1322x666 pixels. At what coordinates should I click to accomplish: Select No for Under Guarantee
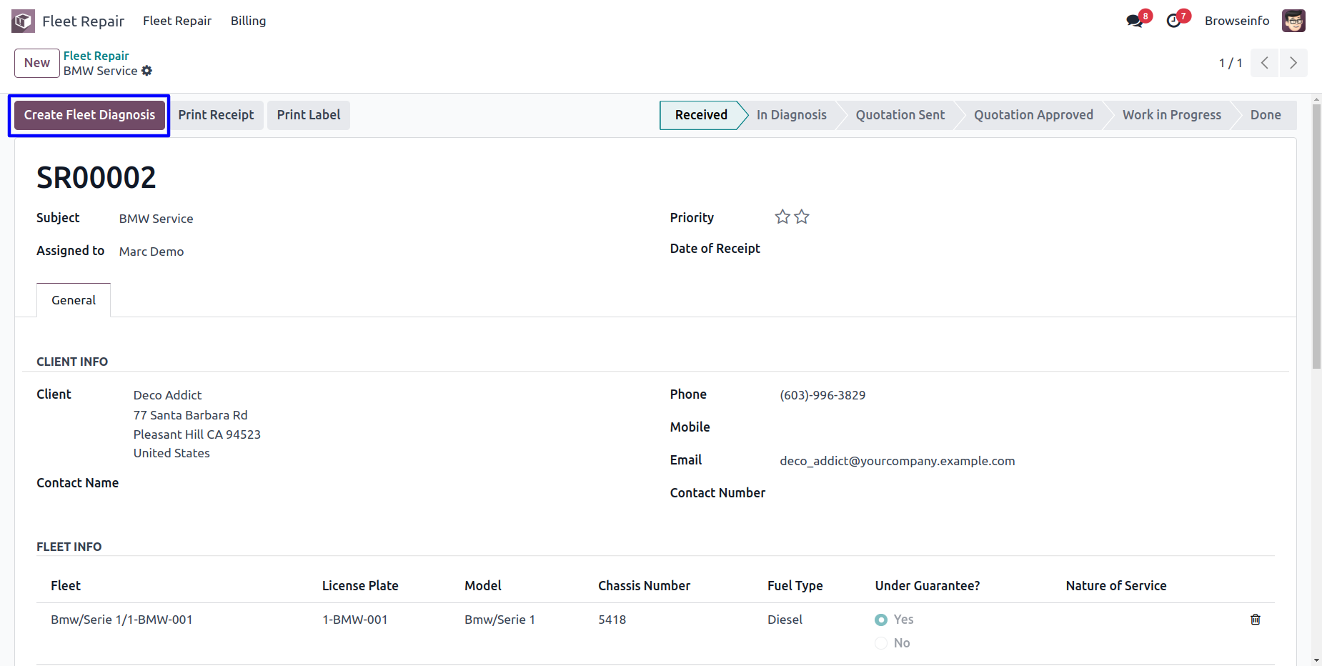click(881, 643)
